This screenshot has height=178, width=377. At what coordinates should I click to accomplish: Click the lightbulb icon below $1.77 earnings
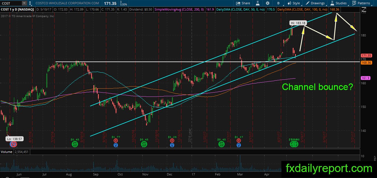tap(116, 145)
